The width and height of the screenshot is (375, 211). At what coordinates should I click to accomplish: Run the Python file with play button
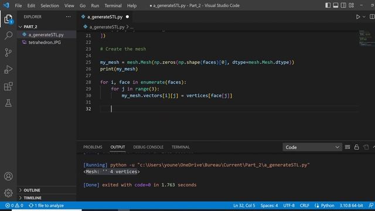pos(358,17)
